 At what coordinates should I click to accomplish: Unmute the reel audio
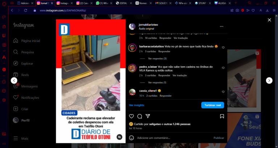tap(119, 137)
